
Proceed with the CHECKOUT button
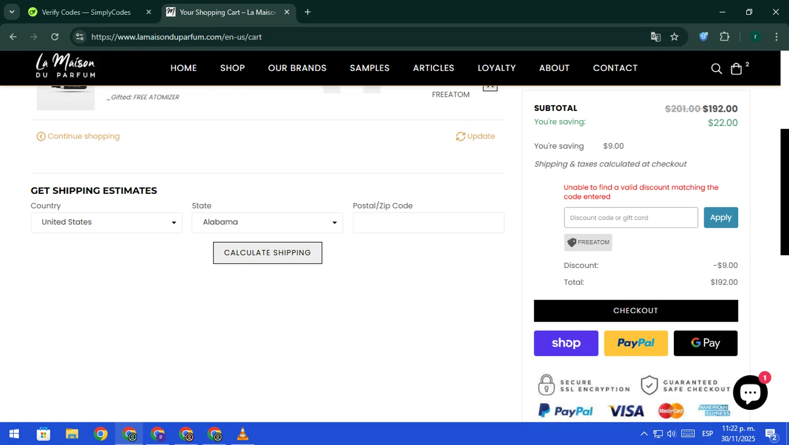(635, 311)
